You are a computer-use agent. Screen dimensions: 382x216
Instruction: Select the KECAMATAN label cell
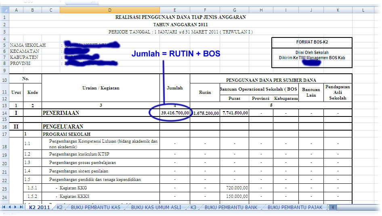pos(25,51)
